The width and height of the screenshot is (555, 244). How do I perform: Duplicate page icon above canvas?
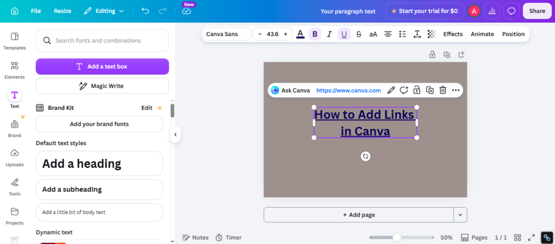(x=447, y=55)
